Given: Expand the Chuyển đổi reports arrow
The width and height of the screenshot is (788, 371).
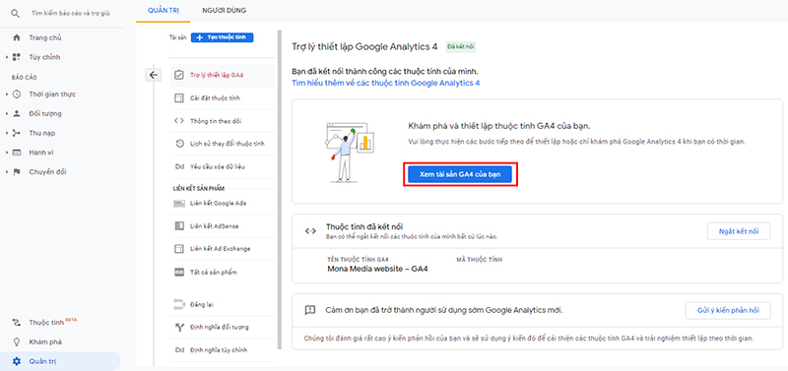Looking at the screenshot, I should (x=7, y=171).
